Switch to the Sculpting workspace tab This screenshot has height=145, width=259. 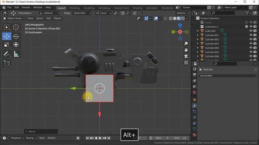[89, 8]
